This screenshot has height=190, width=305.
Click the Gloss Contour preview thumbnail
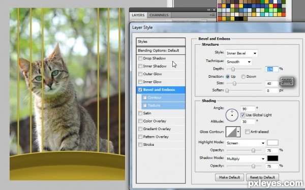231,132
